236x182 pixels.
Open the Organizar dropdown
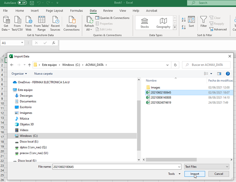coord(19,74)
